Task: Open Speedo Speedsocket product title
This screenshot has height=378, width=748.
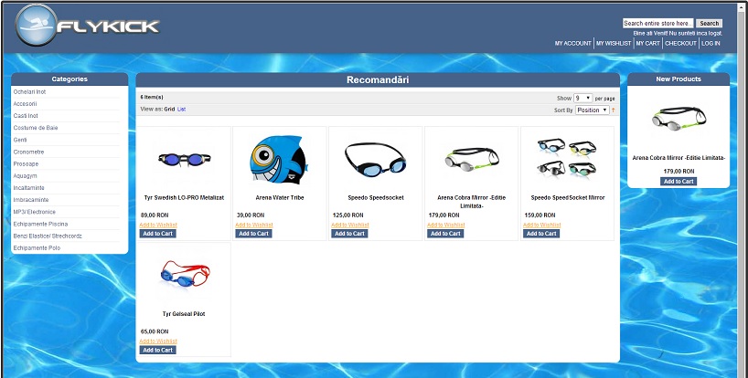Action: coord(376,197)
